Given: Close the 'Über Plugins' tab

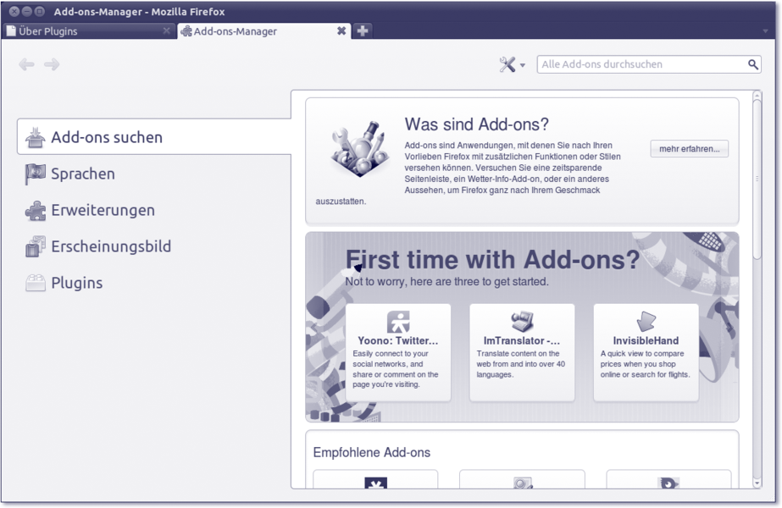Looking at the screenshot, I should point(167,31).
